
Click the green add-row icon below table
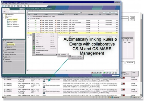pyautogui.click(x=104, y=73)
